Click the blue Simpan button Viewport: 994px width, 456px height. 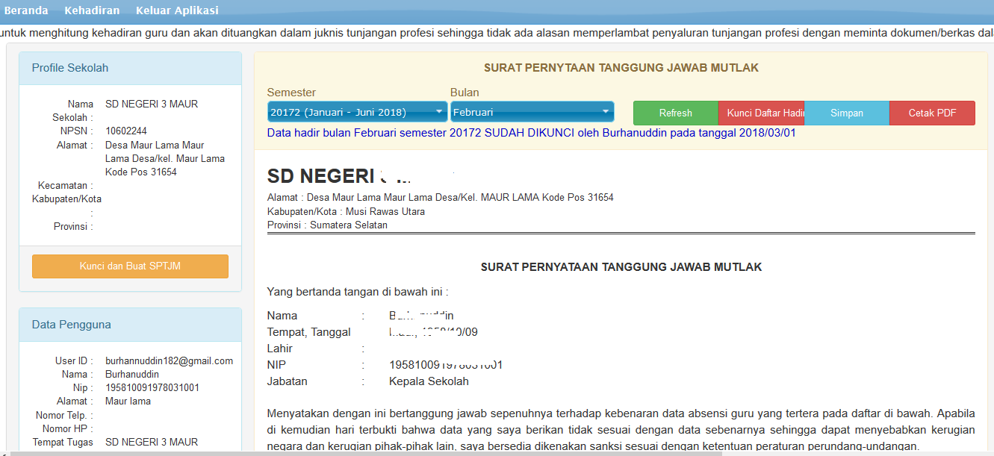coord(847,113)
